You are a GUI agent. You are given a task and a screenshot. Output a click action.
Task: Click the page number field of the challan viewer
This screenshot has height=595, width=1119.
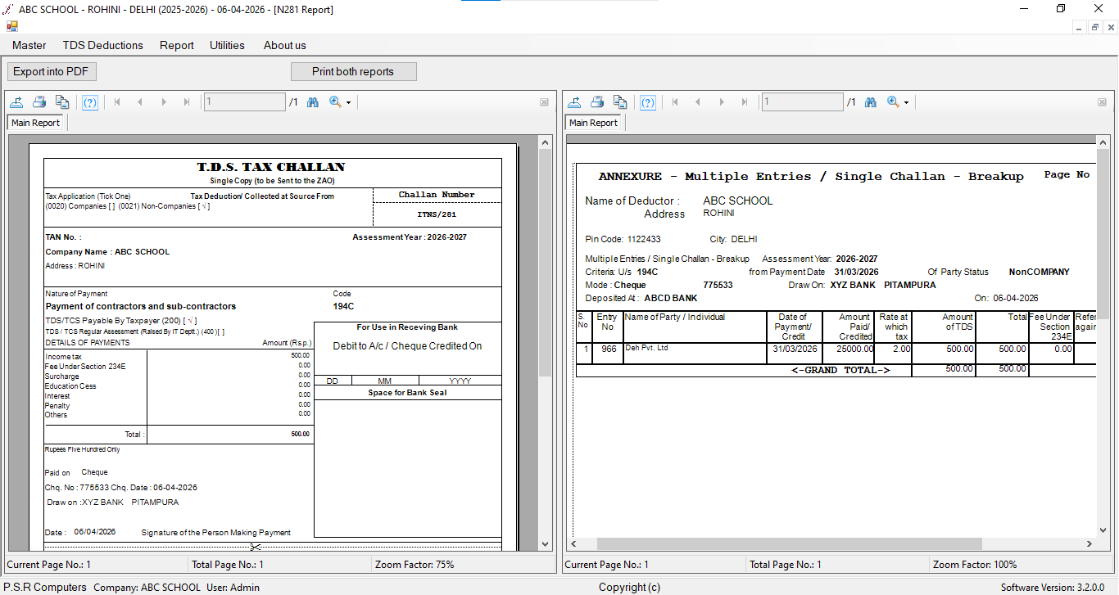point(245,101)
